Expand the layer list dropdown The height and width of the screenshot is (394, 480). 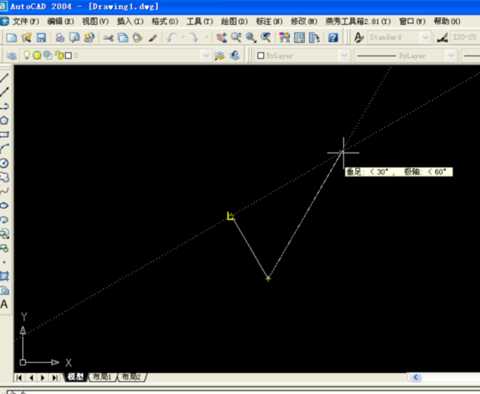(x=207, y=56)
